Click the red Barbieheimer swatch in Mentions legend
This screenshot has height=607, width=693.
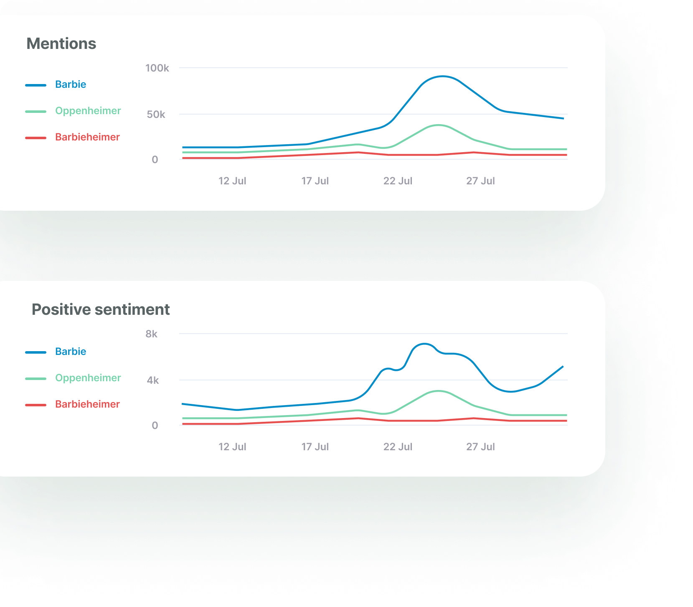pos(36,138)
